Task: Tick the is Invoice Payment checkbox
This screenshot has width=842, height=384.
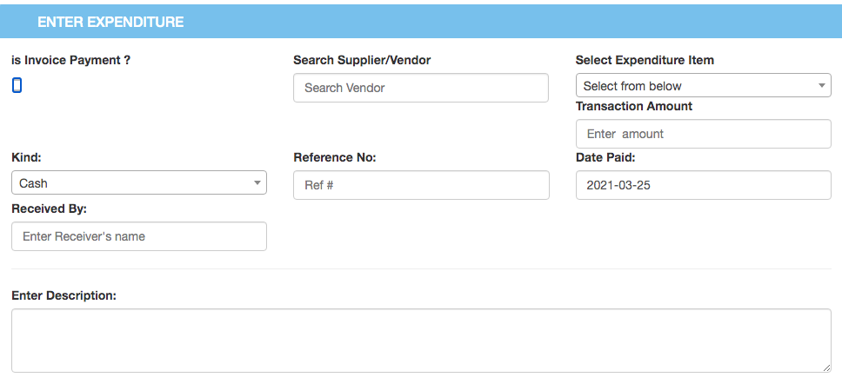Action: (x=17, y=85)
